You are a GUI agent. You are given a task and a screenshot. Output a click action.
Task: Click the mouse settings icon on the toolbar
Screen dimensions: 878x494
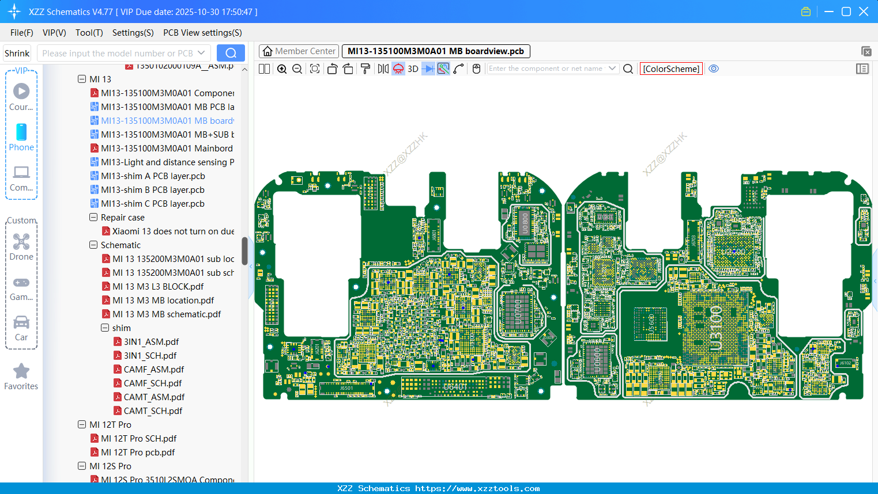point(476,69)
